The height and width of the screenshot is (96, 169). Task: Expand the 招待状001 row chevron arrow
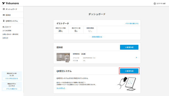click(136, 57)
